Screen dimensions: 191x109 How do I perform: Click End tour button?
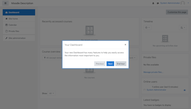[121, 64]
